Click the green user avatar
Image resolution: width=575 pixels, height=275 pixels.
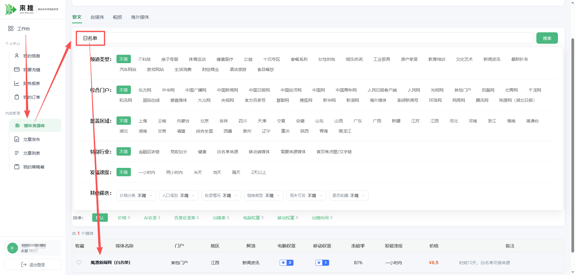13,248
